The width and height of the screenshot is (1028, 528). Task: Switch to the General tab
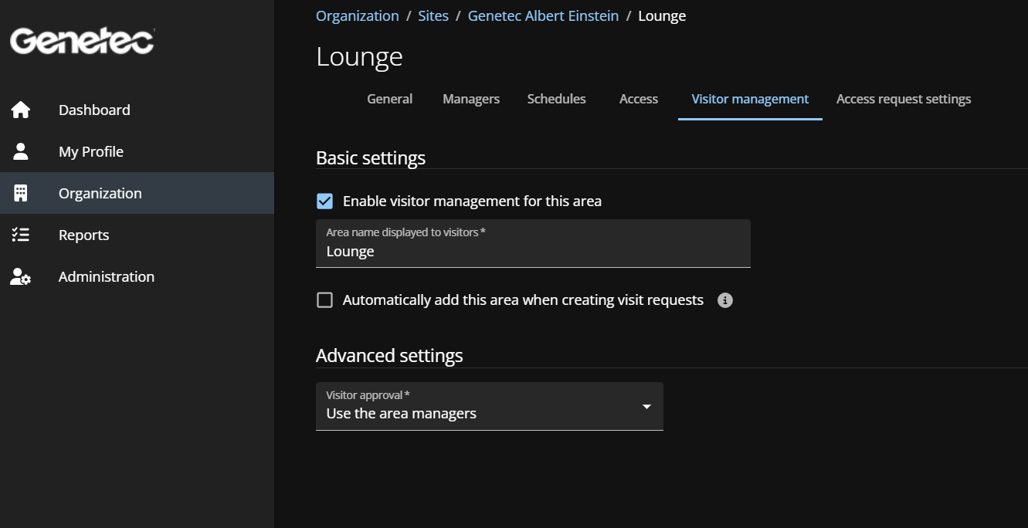tap(389, 99)
